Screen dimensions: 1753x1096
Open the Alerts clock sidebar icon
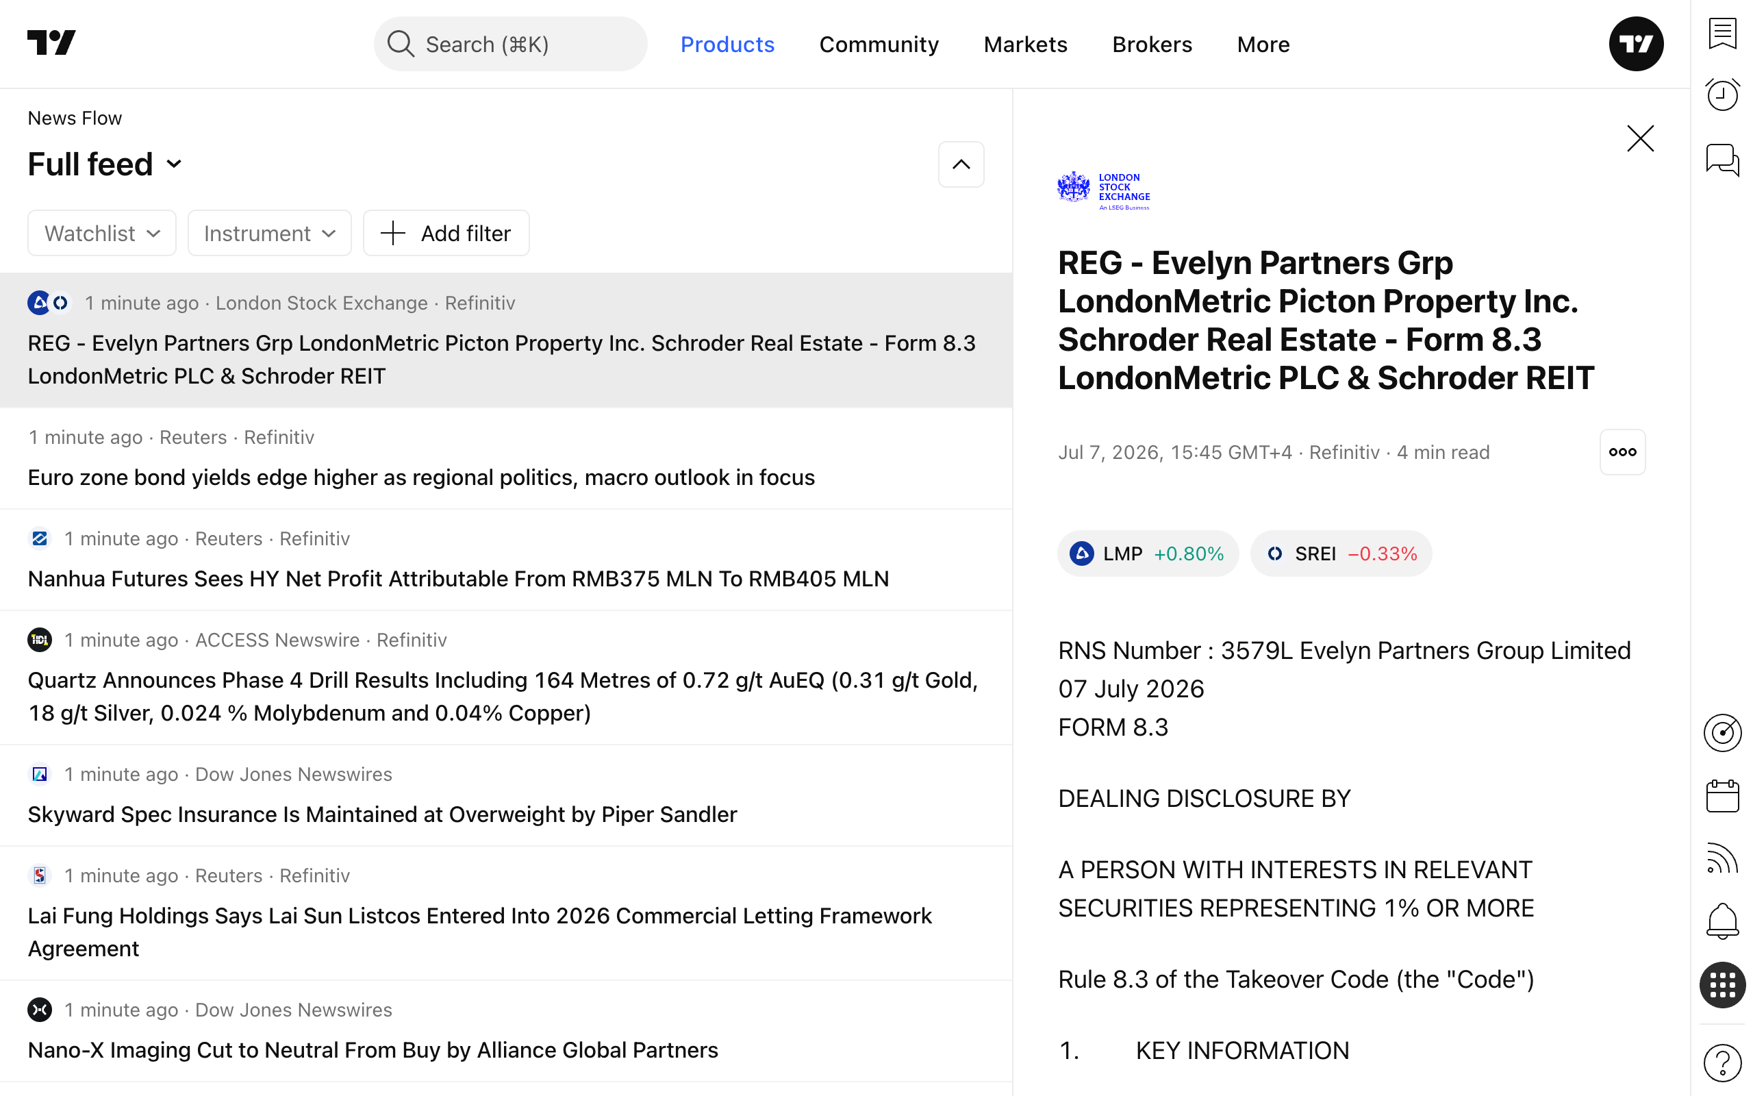[x=1722, y=95]
